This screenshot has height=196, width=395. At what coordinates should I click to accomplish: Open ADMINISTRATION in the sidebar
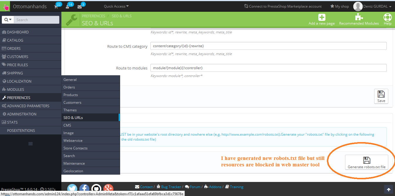coord(31,114)
